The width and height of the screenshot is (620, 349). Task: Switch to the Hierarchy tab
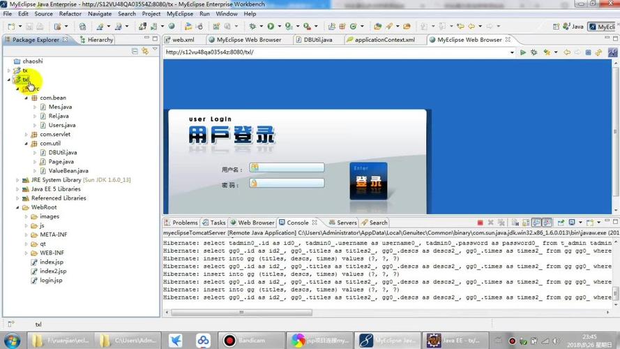(96, 40)
